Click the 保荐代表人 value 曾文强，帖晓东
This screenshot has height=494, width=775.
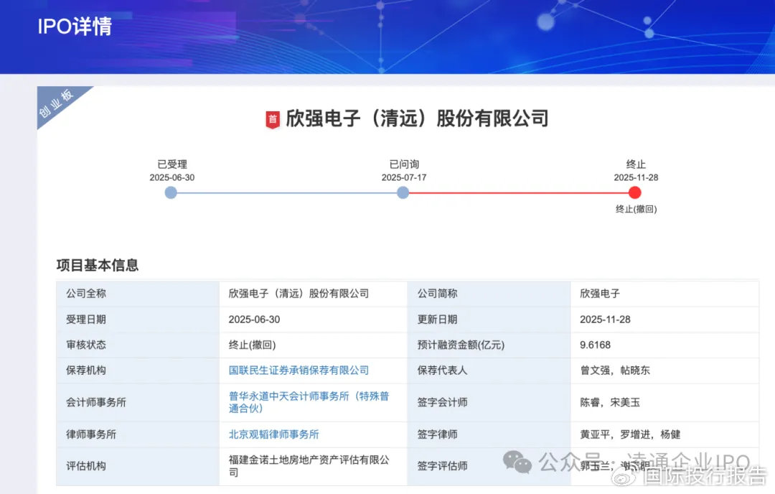pos(615,370)
